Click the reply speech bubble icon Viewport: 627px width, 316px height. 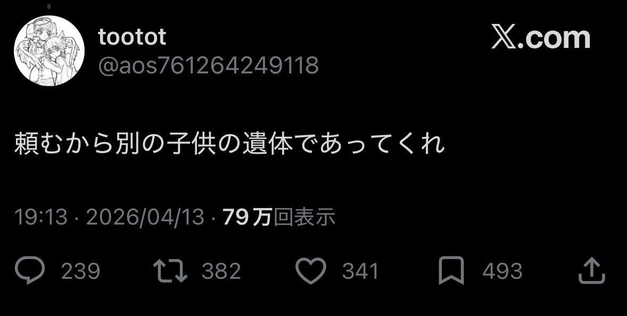coord(30,270)
